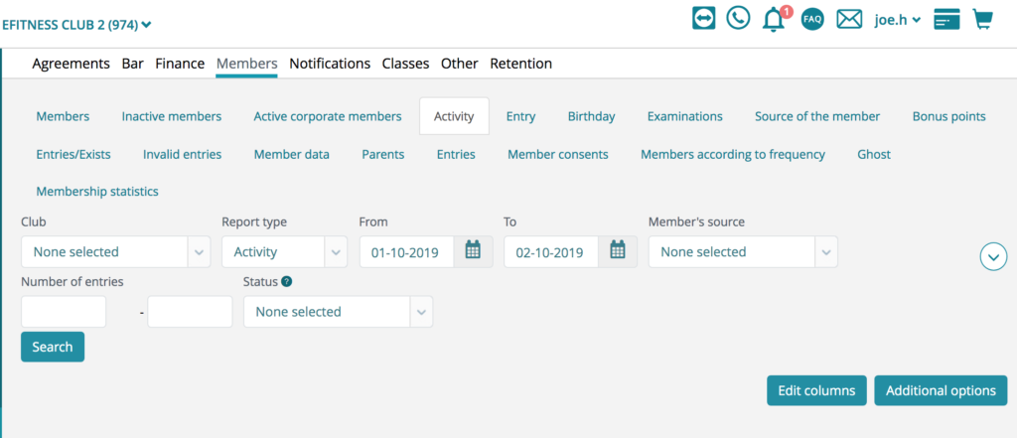This screenshot has height=438, width=1017.
Task: Click the first Number of entries field
Action: [64, 312]
